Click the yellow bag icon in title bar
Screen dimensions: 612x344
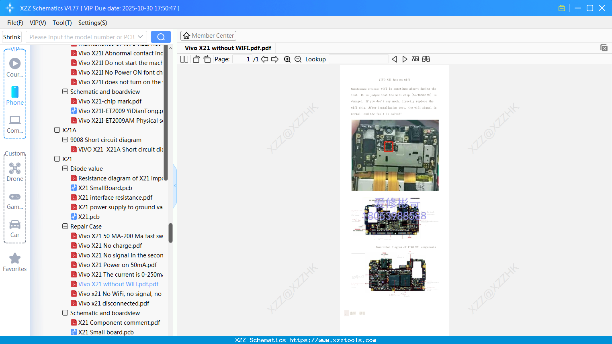point(562,8)
